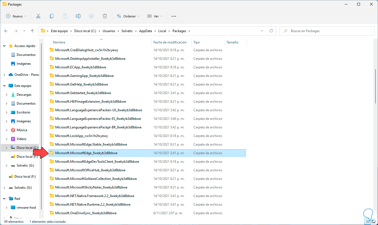Open the Ordenar sort dropdown
This screenshot has height=225, width=378.
(128, 16)
